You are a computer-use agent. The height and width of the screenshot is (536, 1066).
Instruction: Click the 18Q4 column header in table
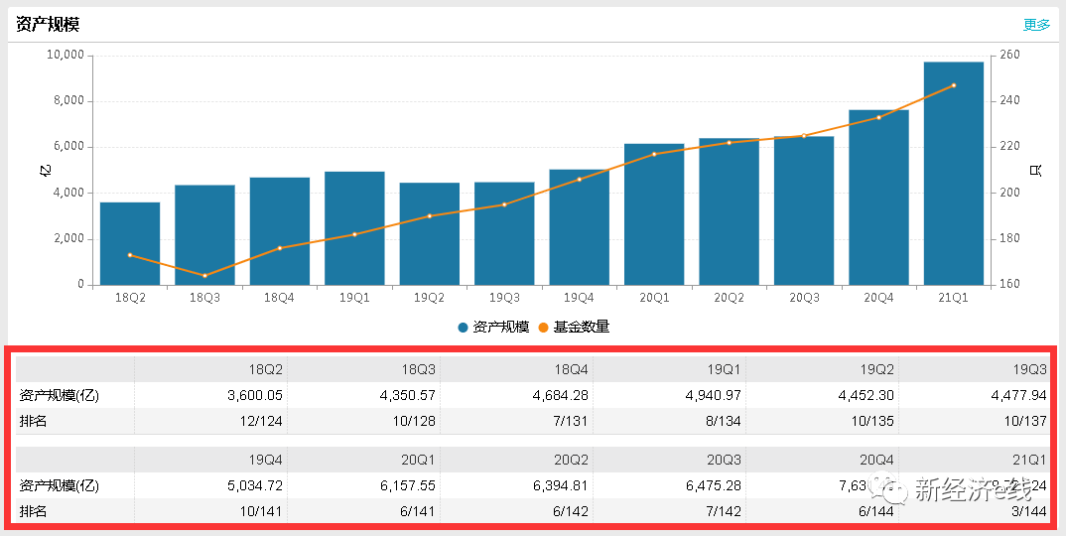pyautogui.click(x=571, y=369)
